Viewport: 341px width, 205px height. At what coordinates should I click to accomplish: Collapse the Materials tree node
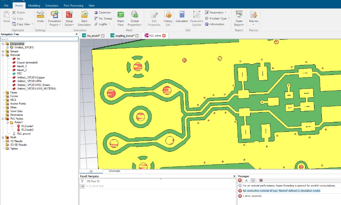click(3, 55)
